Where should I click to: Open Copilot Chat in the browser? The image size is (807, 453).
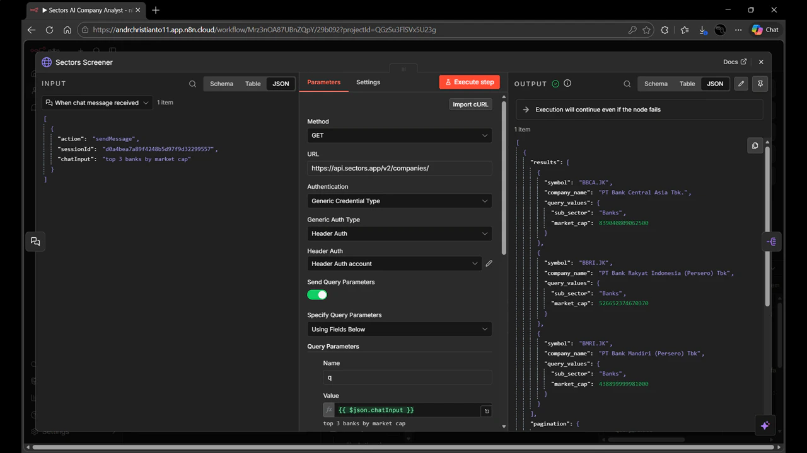click(765, 30)
